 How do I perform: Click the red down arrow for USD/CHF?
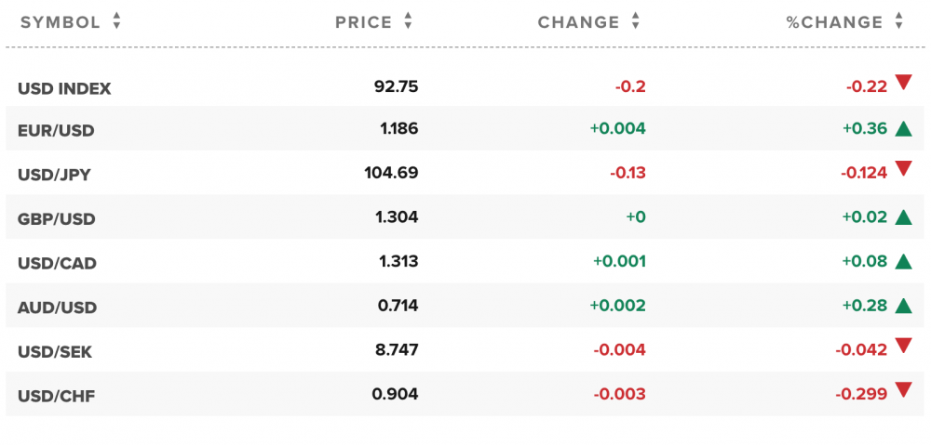pyautogui.click(x=902, y=390)
